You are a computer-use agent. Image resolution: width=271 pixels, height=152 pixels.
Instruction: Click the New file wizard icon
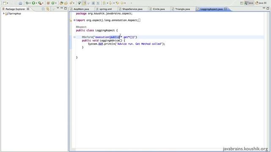point(5,3)
